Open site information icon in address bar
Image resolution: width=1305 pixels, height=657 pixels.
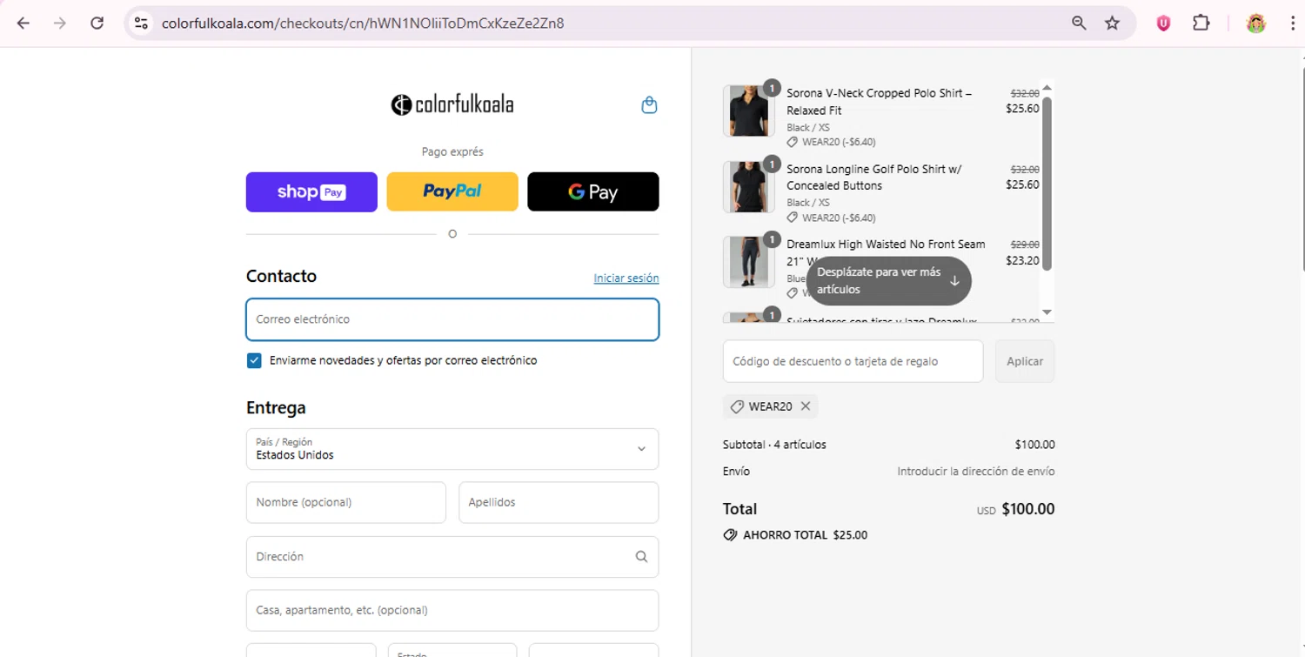141,23
